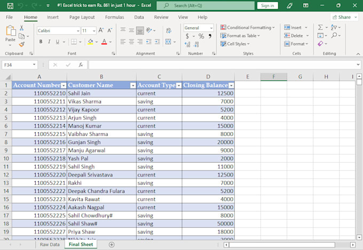Apply Percent Style format
Image resolution: width=363 pixels, height=250 pixels.
[x=201, y=36]
